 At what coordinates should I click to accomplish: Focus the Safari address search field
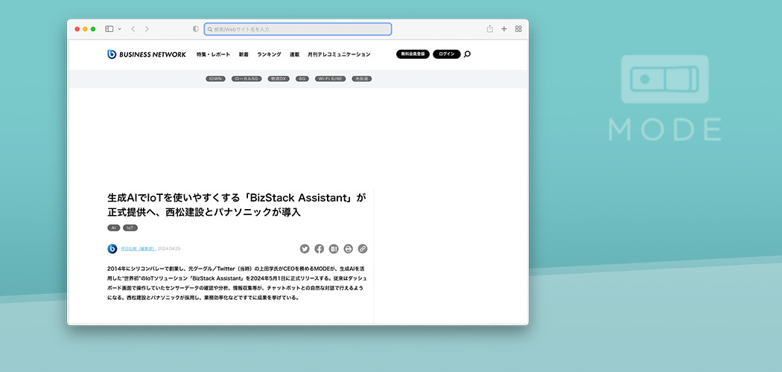click(x=298, y=29)
